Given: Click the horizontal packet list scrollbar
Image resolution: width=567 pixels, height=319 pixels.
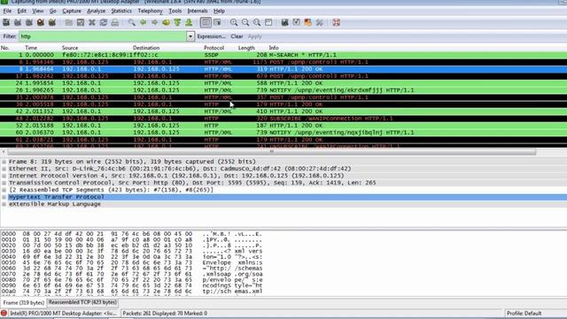Looking at the screenshot, I should click(272, 152).
